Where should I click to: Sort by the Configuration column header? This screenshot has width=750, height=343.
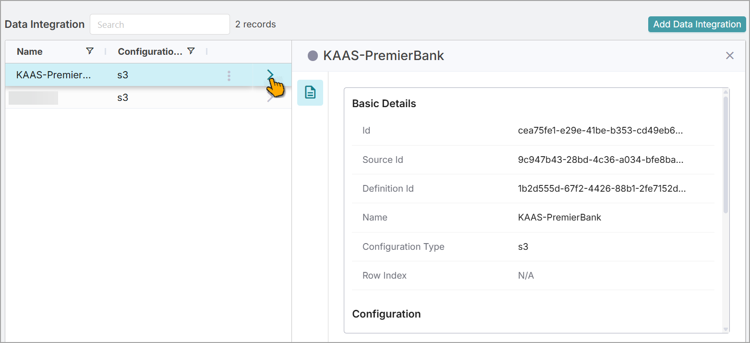[150, 51]
